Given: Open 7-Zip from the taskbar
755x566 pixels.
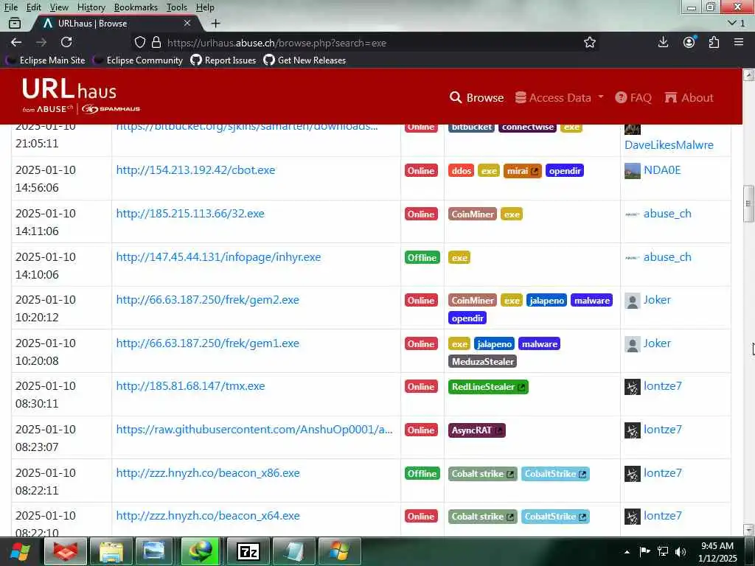Looking at the screenshot, I should coord(248,551).
